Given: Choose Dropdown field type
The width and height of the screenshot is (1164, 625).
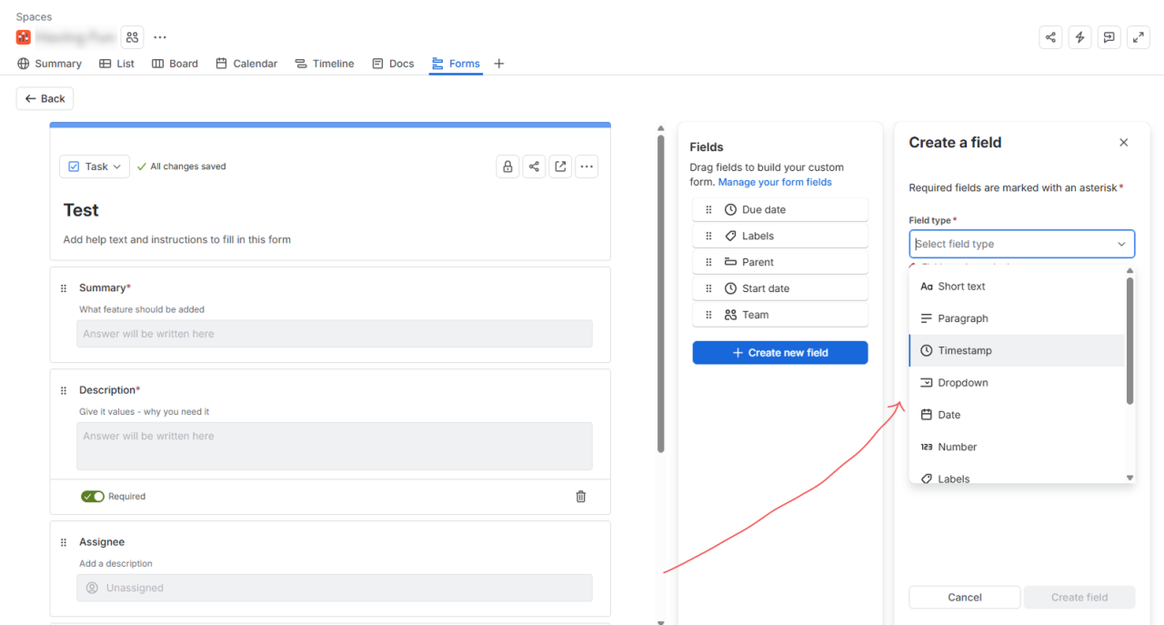Looking at the screenshot, I should coord(1017,383).
